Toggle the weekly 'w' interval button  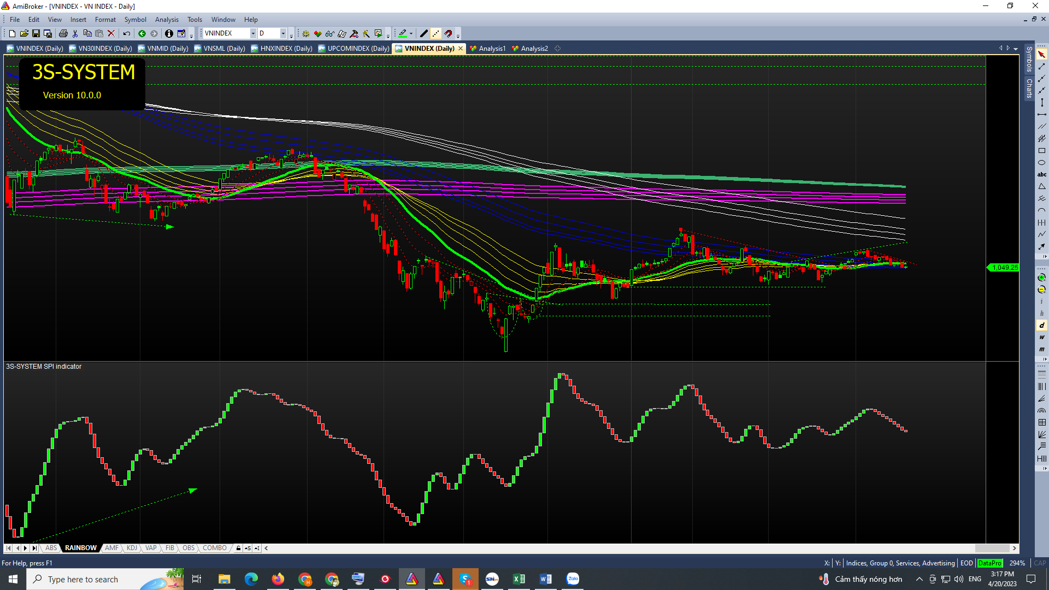coord(1042,337)
